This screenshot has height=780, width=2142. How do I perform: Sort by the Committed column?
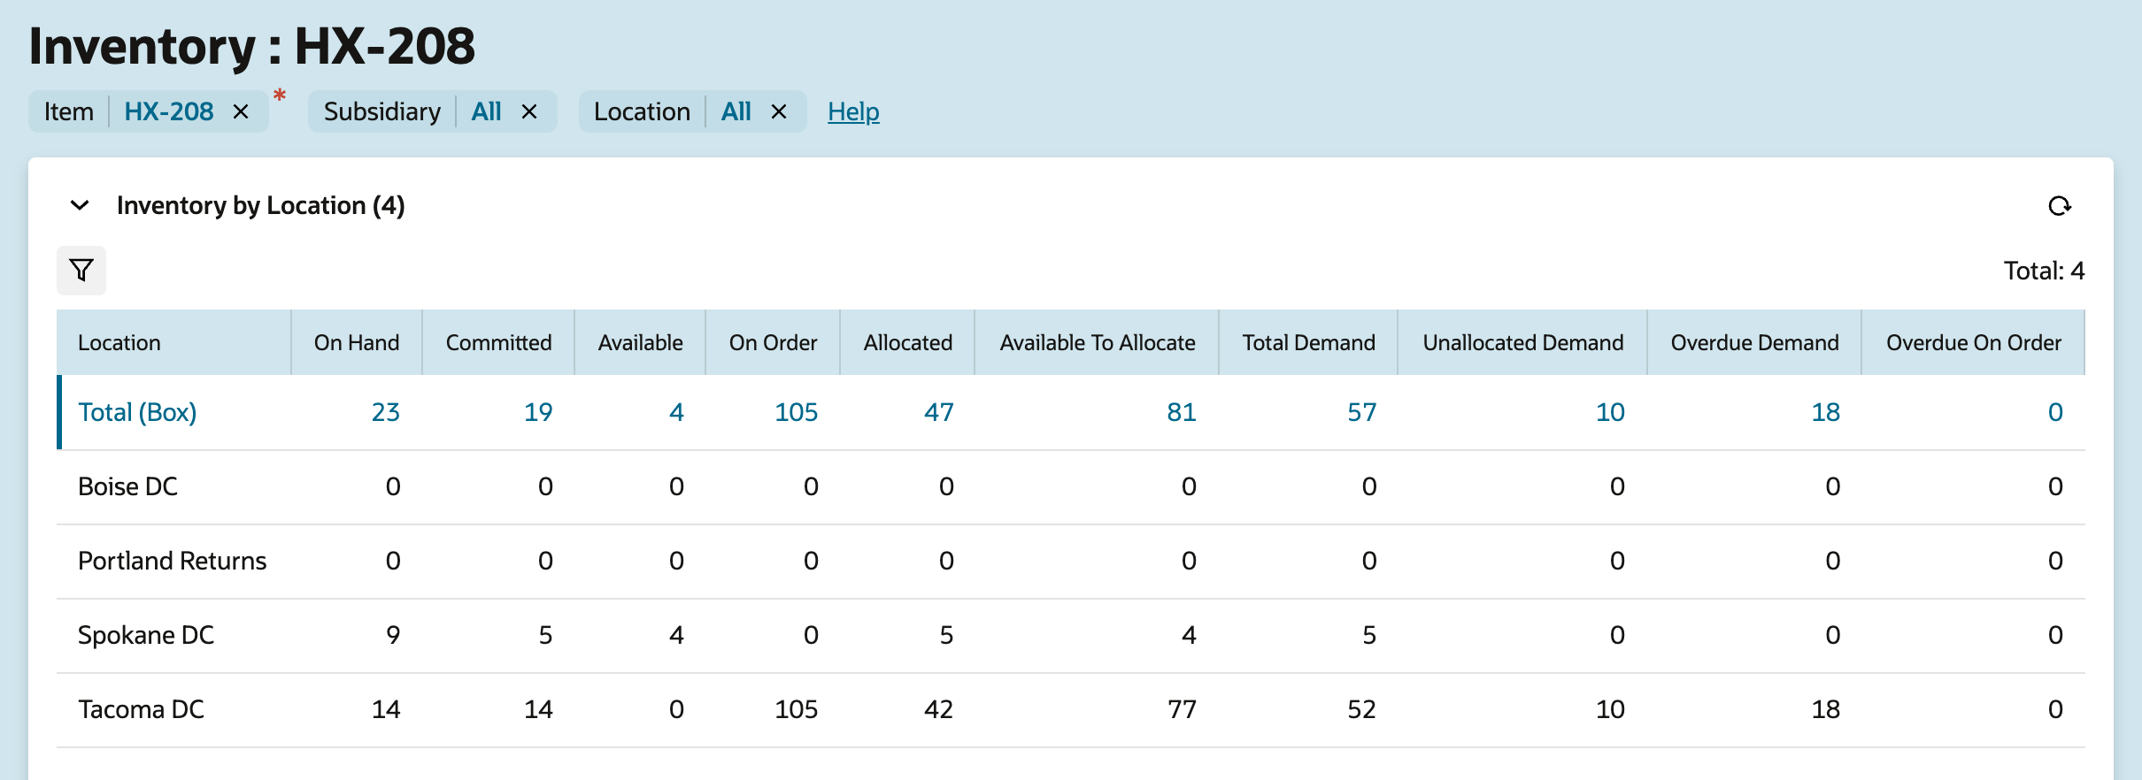(x=498, y=342)
